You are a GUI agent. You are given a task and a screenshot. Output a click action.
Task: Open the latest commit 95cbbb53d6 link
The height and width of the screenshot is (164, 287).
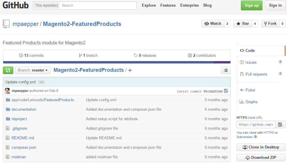(213, 91)
